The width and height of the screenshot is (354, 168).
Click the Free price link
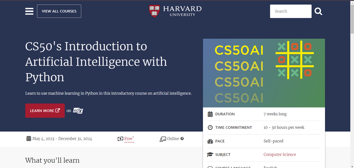pyautogui.click(x=129, y=139)
